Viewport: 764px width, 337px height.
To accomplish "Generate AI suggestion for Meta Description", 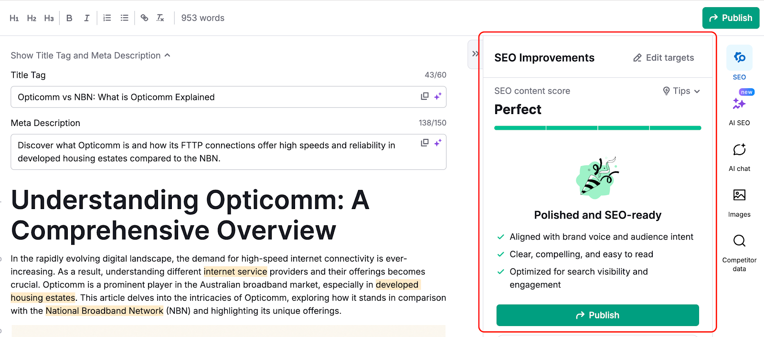I will [437, 142].
